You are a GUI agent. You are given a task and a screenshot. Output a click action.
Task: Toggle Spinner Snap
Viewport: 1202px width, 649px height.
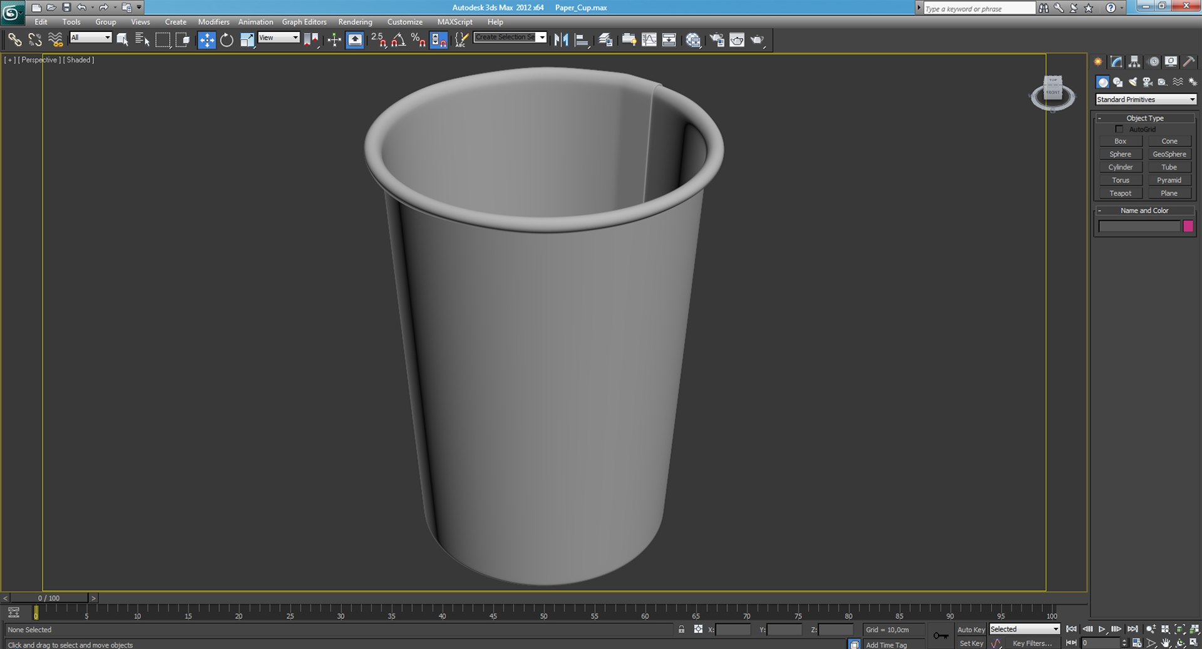click(x=439, y=40)
